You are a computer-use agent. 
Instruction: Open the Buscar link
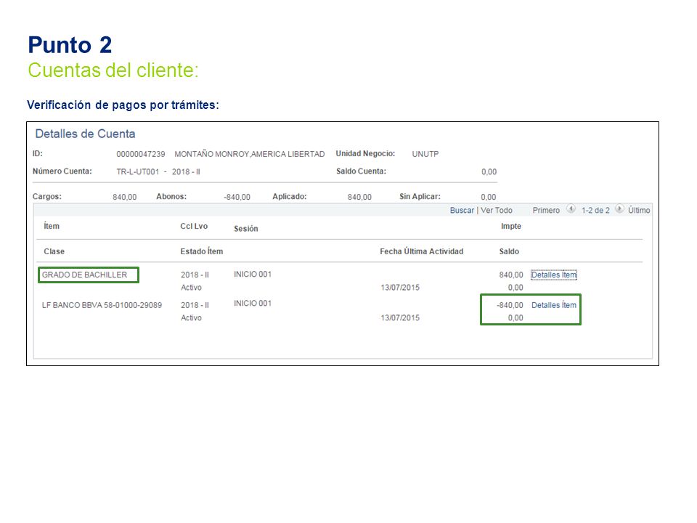tap(462, 211)
